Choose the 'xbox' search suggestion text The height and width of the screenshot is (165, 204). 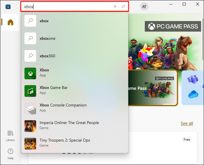tap(44, 21)
